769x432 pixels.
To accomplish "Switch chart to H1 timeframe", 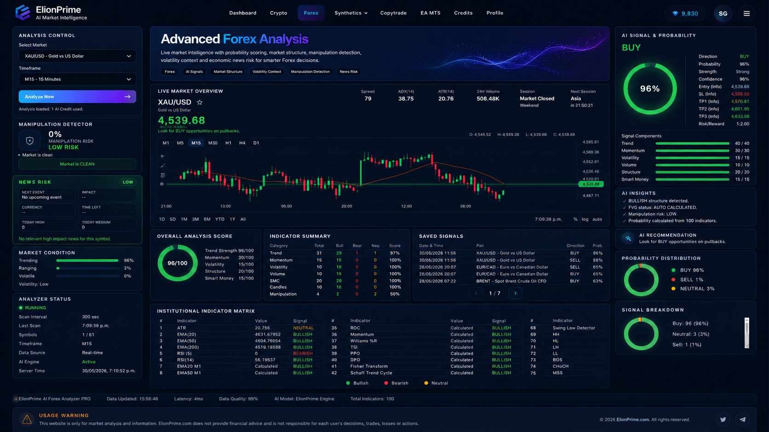I will pyautogui.click(x=228, y=143).
